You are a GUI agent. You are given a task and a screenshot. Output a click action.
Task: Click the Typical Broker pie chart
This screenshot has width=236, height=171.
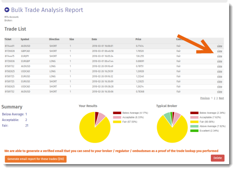pyautogui.click(x=172, y=127)
